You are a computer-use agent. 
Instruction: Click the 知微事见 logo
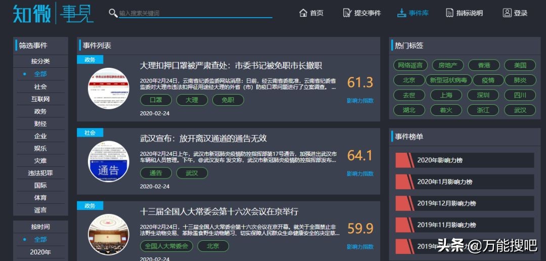53,13
